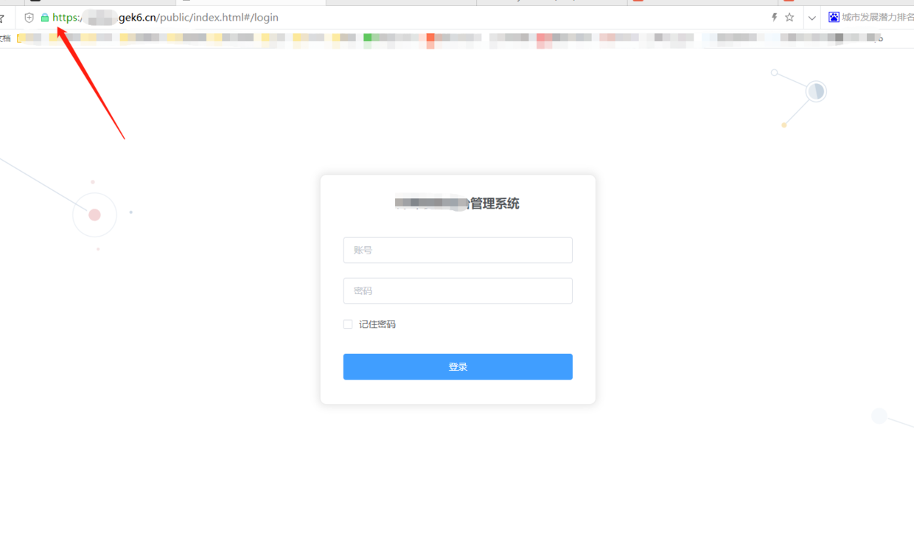Click the leftmost 档 item on bookmarks bar
Image resolution: width=914 pixels, height=541 pixels.
[x=4, y=38]
